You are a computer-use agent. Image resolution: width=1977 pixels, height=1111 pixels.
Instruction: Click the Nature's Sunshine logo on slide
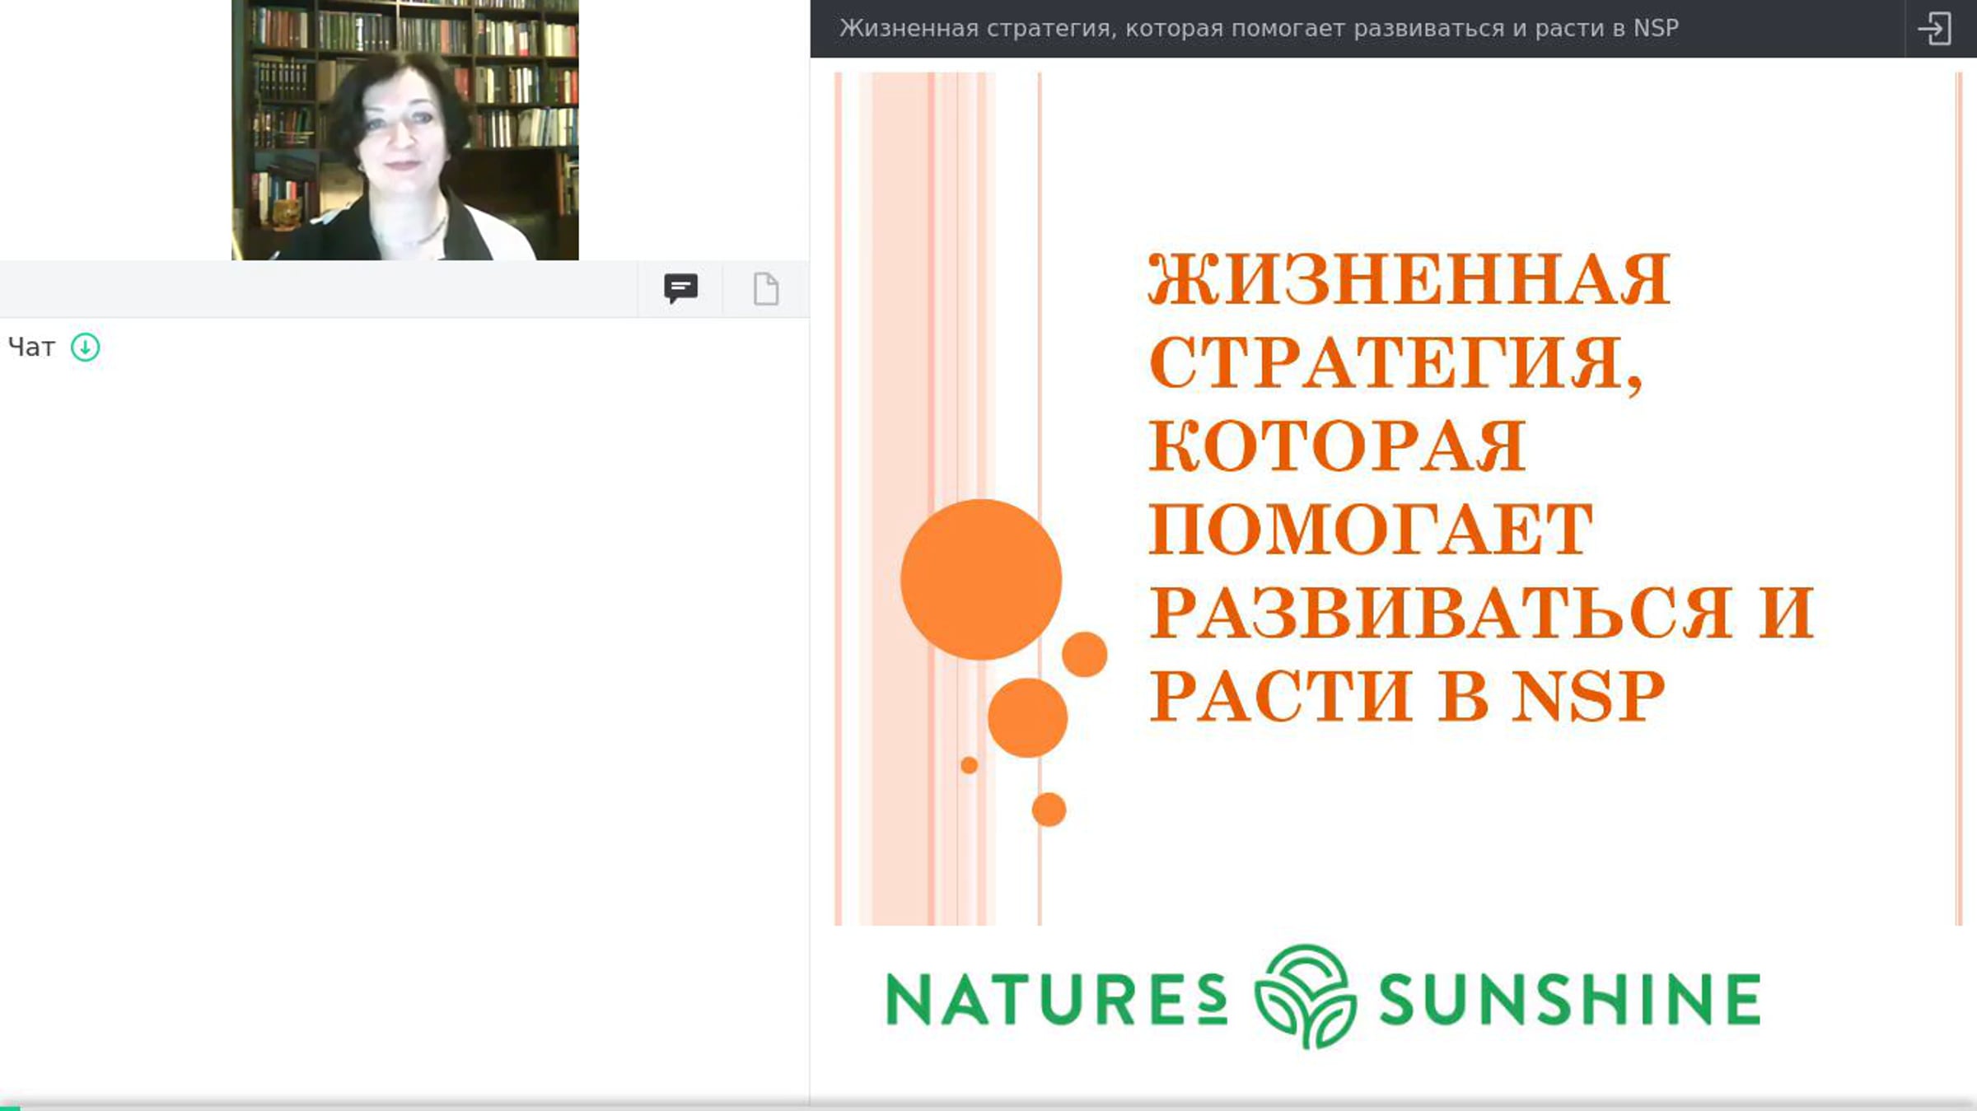(x=1323, y=997)
